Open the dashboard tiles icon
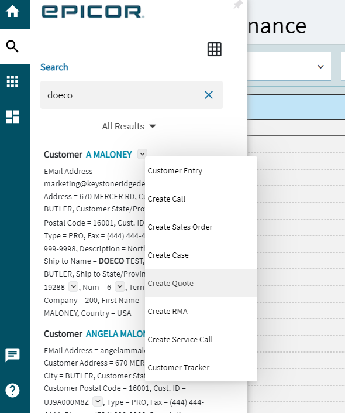This screenshot has height=413, width=345. click(12, 117)
